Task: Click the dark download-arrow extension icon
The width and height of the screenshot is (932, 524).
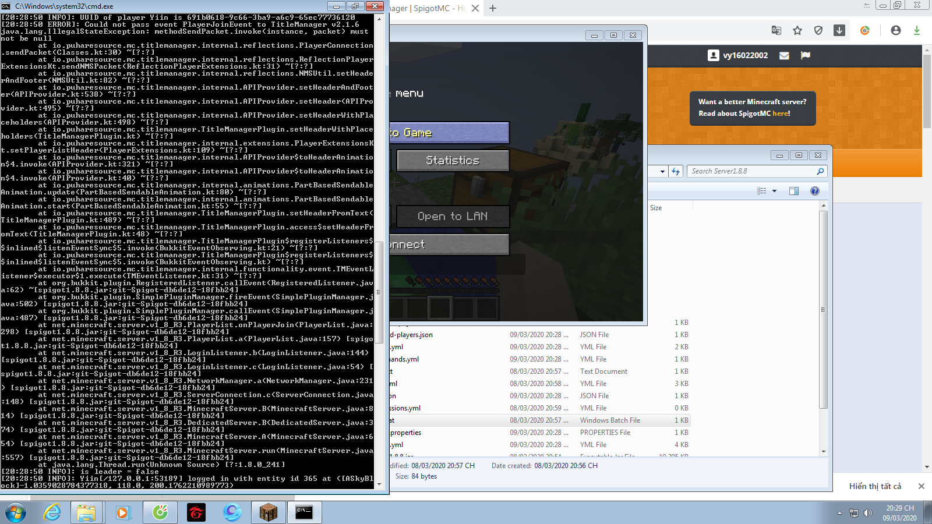Action: click(x=839, y=30)
